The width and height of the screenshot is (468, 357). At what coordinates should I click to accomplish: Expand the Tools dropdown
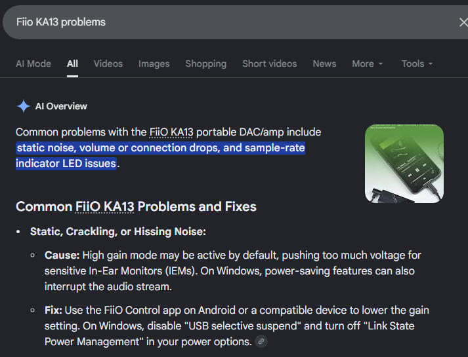point(417,64)
